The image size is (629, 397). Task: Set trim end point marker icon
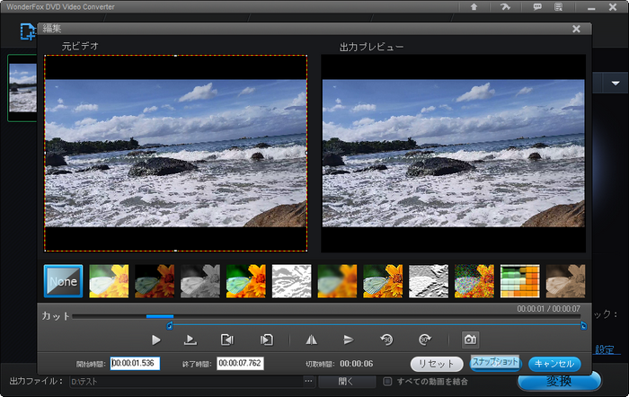266,340
